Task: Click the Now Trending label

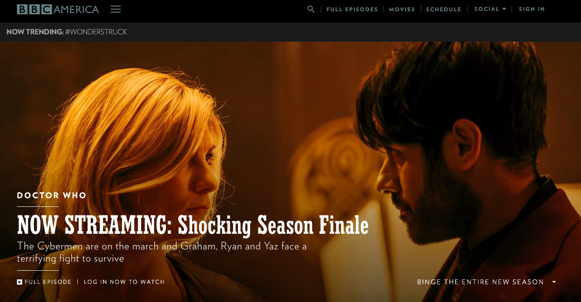Action: [x=35, y=32]
